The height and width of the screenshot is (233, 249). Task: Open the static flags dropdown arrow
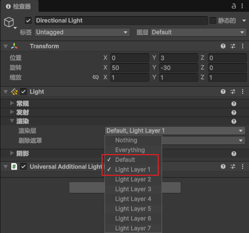tap(244, 21)
